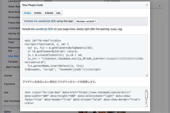Click the 'Your Plugin Code' dialog title
The image size is (170, 113).
click(33, 5)
